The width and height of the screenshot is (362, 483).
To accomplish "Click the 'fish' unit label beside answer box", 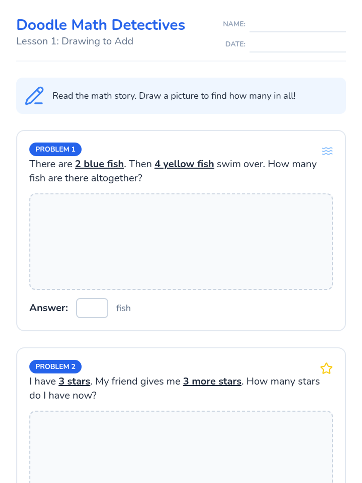I will 123,308.
